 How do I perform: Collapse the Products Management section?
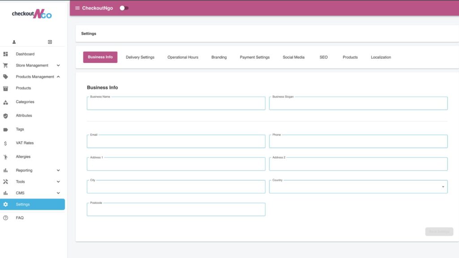click(x=58, y=77)
